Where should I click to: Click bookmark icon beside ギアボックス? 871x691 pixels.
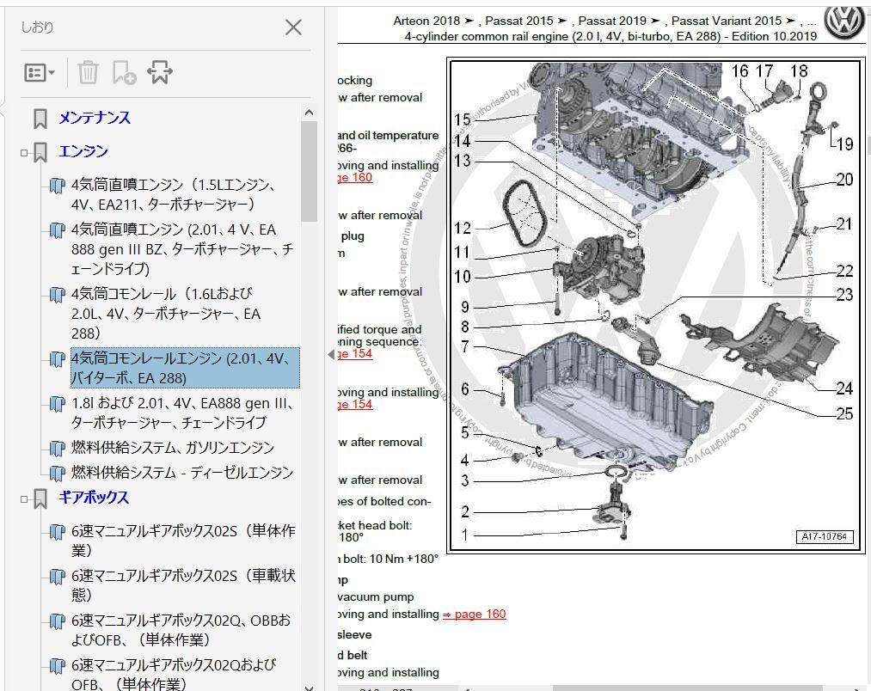(x=40, y=498)
